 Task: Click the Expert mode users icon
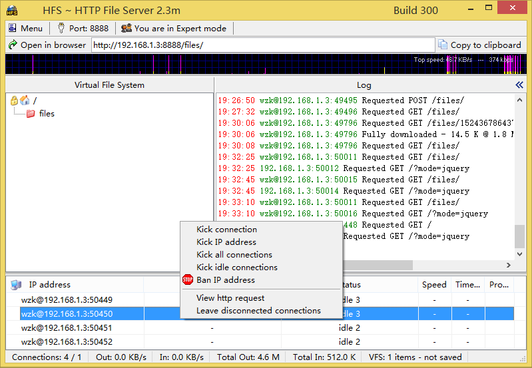127,28
